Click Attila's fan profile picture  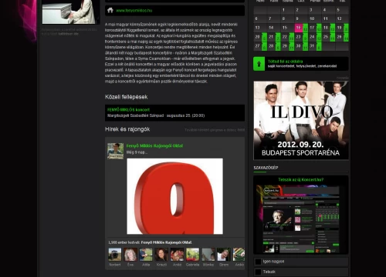click(x=146, y=255)
